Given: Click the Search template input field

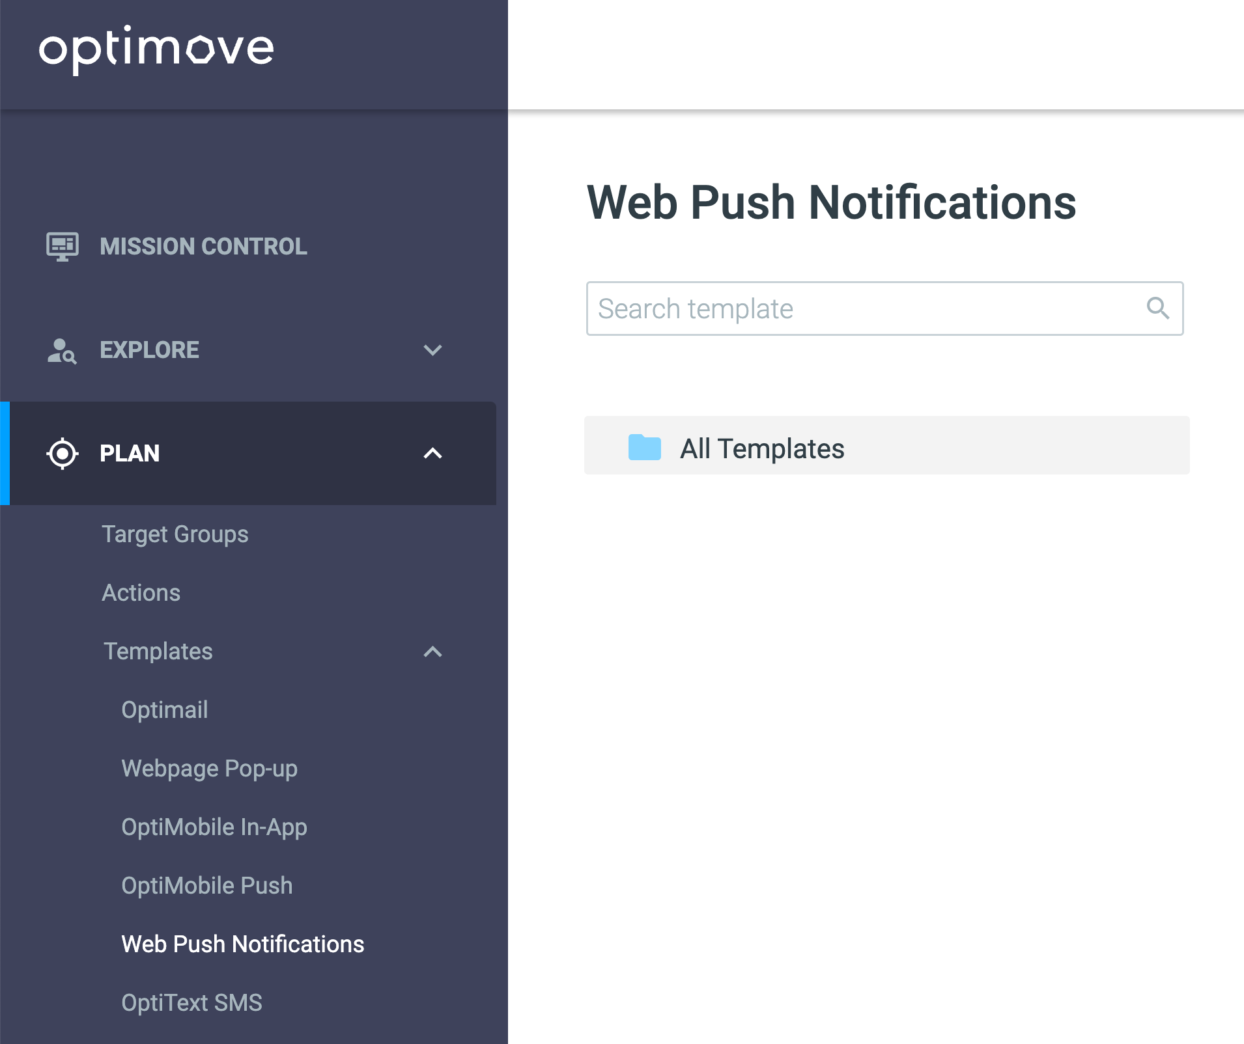Looking at the screenshot, I should 884,309.
